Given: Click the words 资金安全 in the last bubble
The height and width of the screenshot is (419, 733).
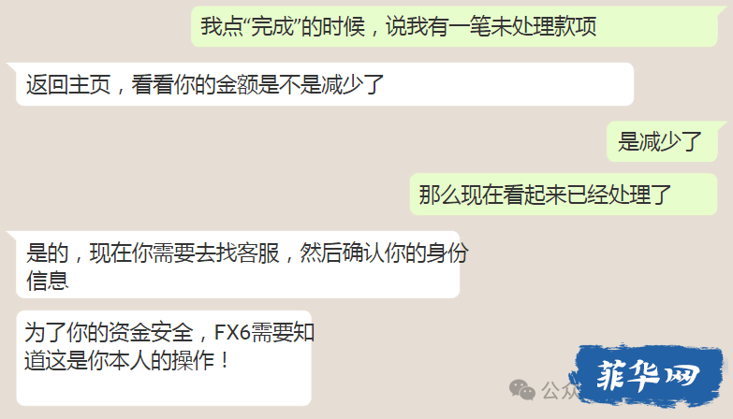Looking at the screenshot, I should coord(151,333).
